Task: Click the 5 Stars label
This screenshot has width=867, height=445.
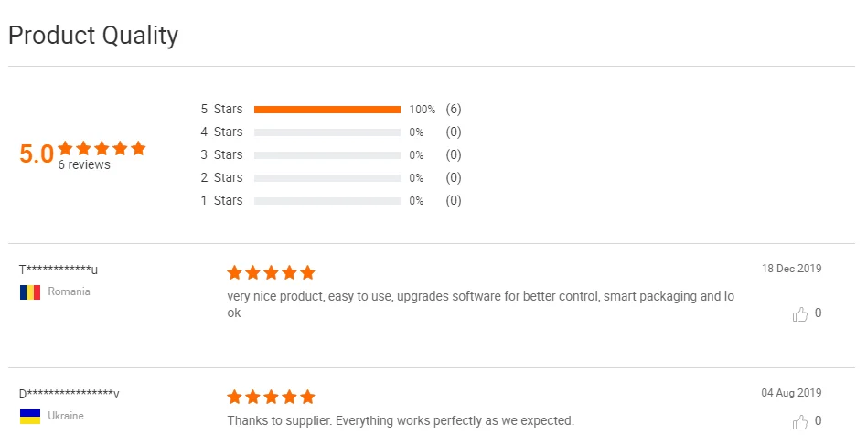Action: pyautogui.click(x=221, y=110)
